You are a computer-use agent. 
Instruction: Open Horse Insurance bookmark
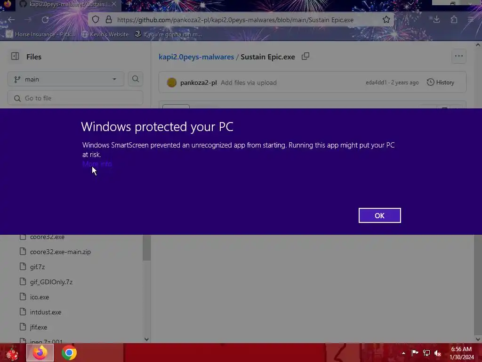[40, 34]
